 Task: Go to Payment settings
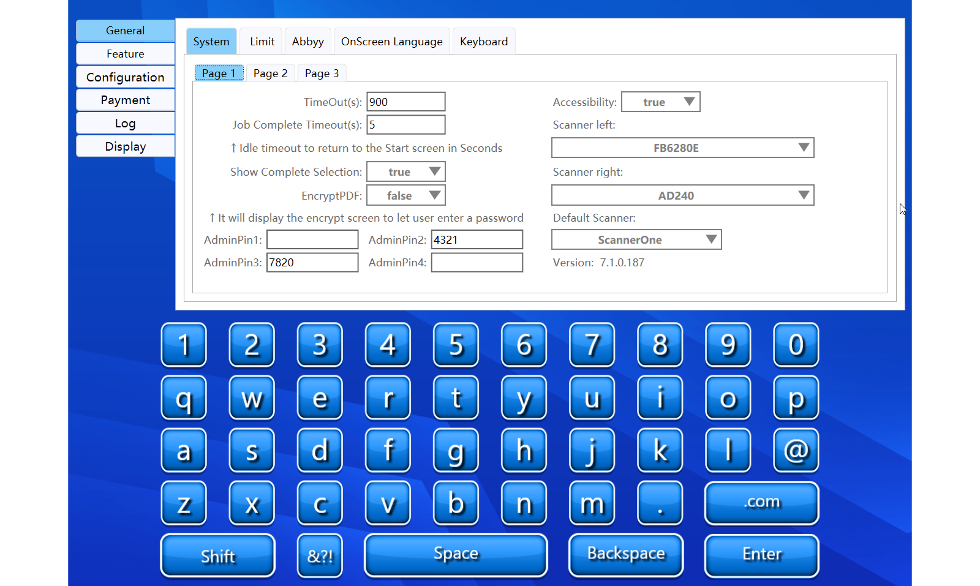126,100
